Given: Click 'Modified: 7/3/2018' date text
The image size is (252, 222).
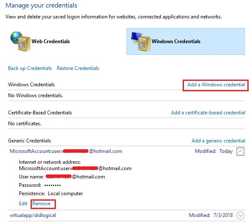Looking at the screenshot, I should click(211, 215).
